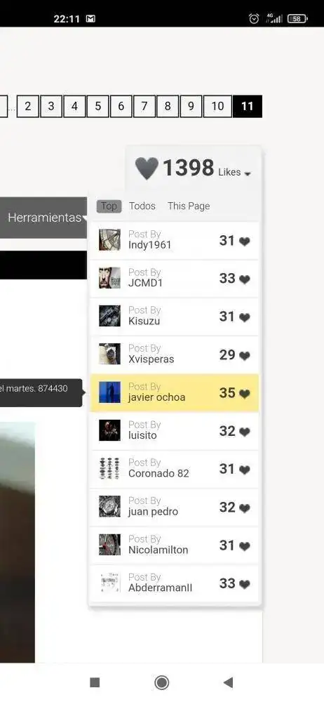Tap the Android back triangle icon
Screen dimensions: 324x702
pyautogui.click(x=228, y=682)
